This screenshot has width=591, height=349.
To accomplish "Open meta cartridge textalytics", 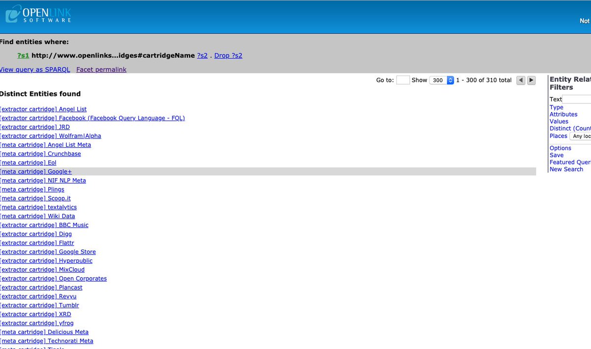I will tap(38, 207).
